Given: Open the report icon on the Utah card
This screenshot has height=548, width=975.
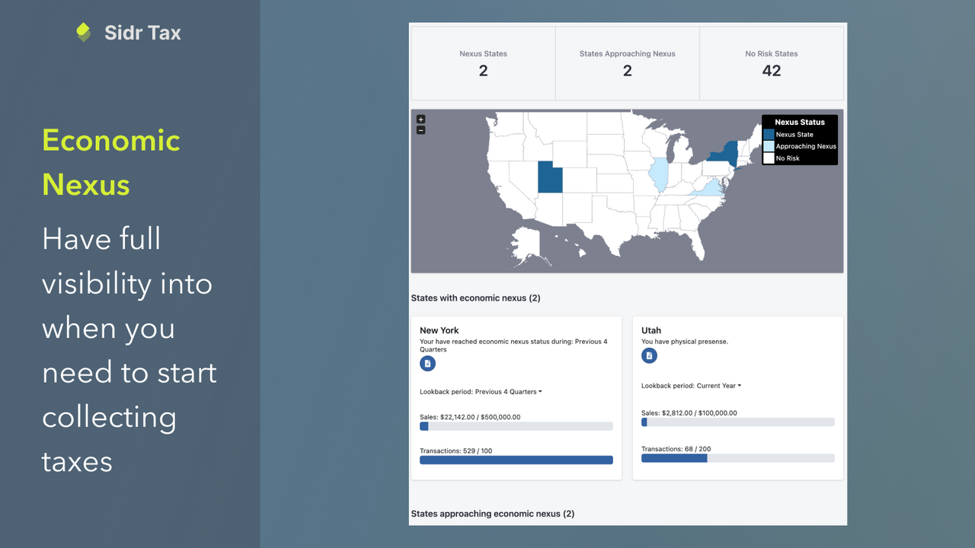Looking at the screenshot, I should (x=649, y=355).
